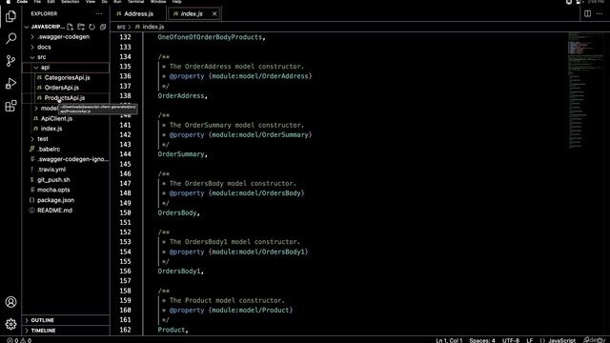
Task: Open ProductsApi.js file
Action: click(66, 97)
